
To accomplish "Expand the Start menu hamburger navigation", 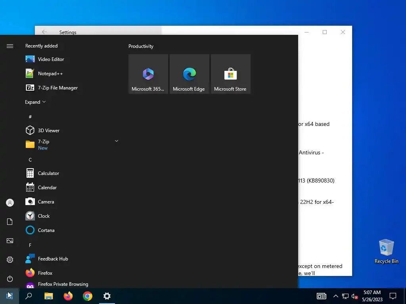I will pyautogui.click(x=10, y=46).
